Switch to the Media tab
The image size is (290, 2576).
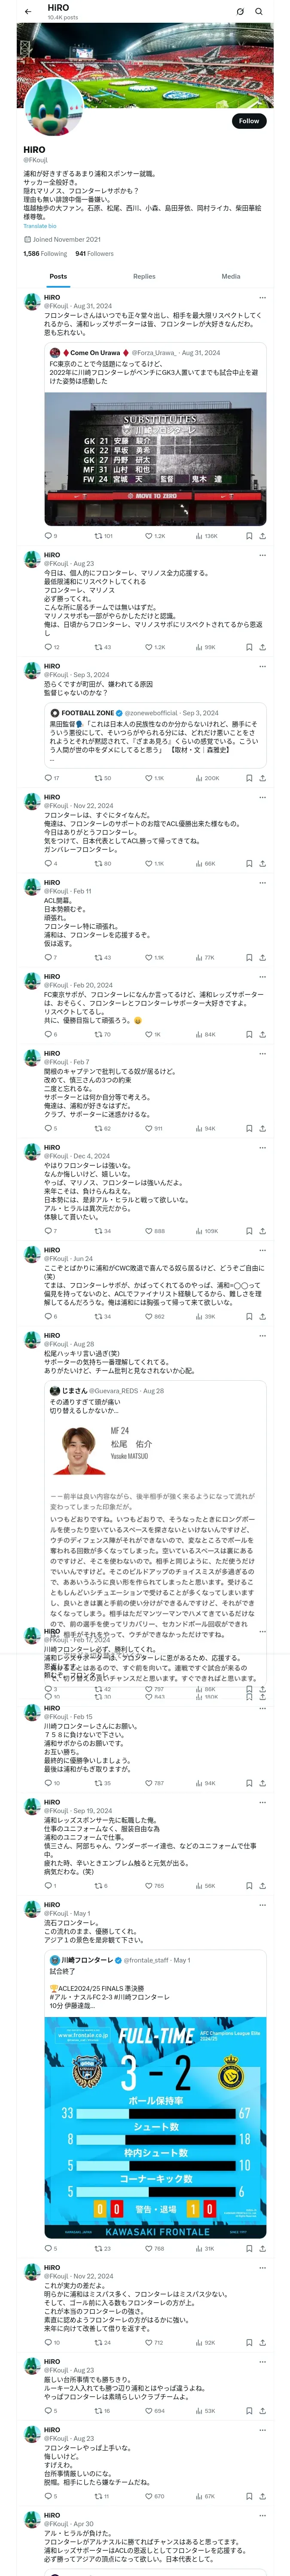tap(231, 276)
